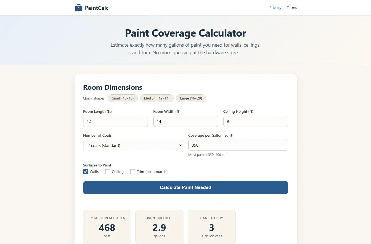Click the 'PAINT NEEDED' card label
The height and width of the screenshot is (244, 371).
click(x=159, y=218)
